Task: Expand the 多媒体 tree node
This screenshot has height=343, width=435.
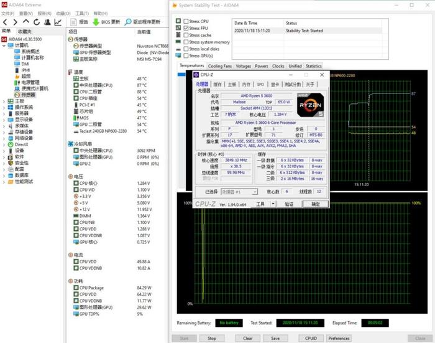Action: click(4, 126)
